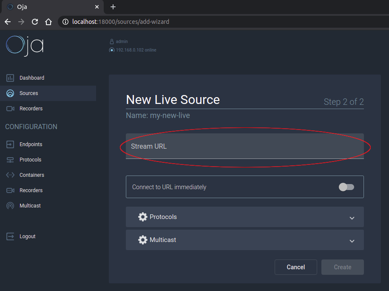Screen dimensions: 389x291
Task: Open Protocols in the sidebar configuration list
Action: [x=31, y=160]
